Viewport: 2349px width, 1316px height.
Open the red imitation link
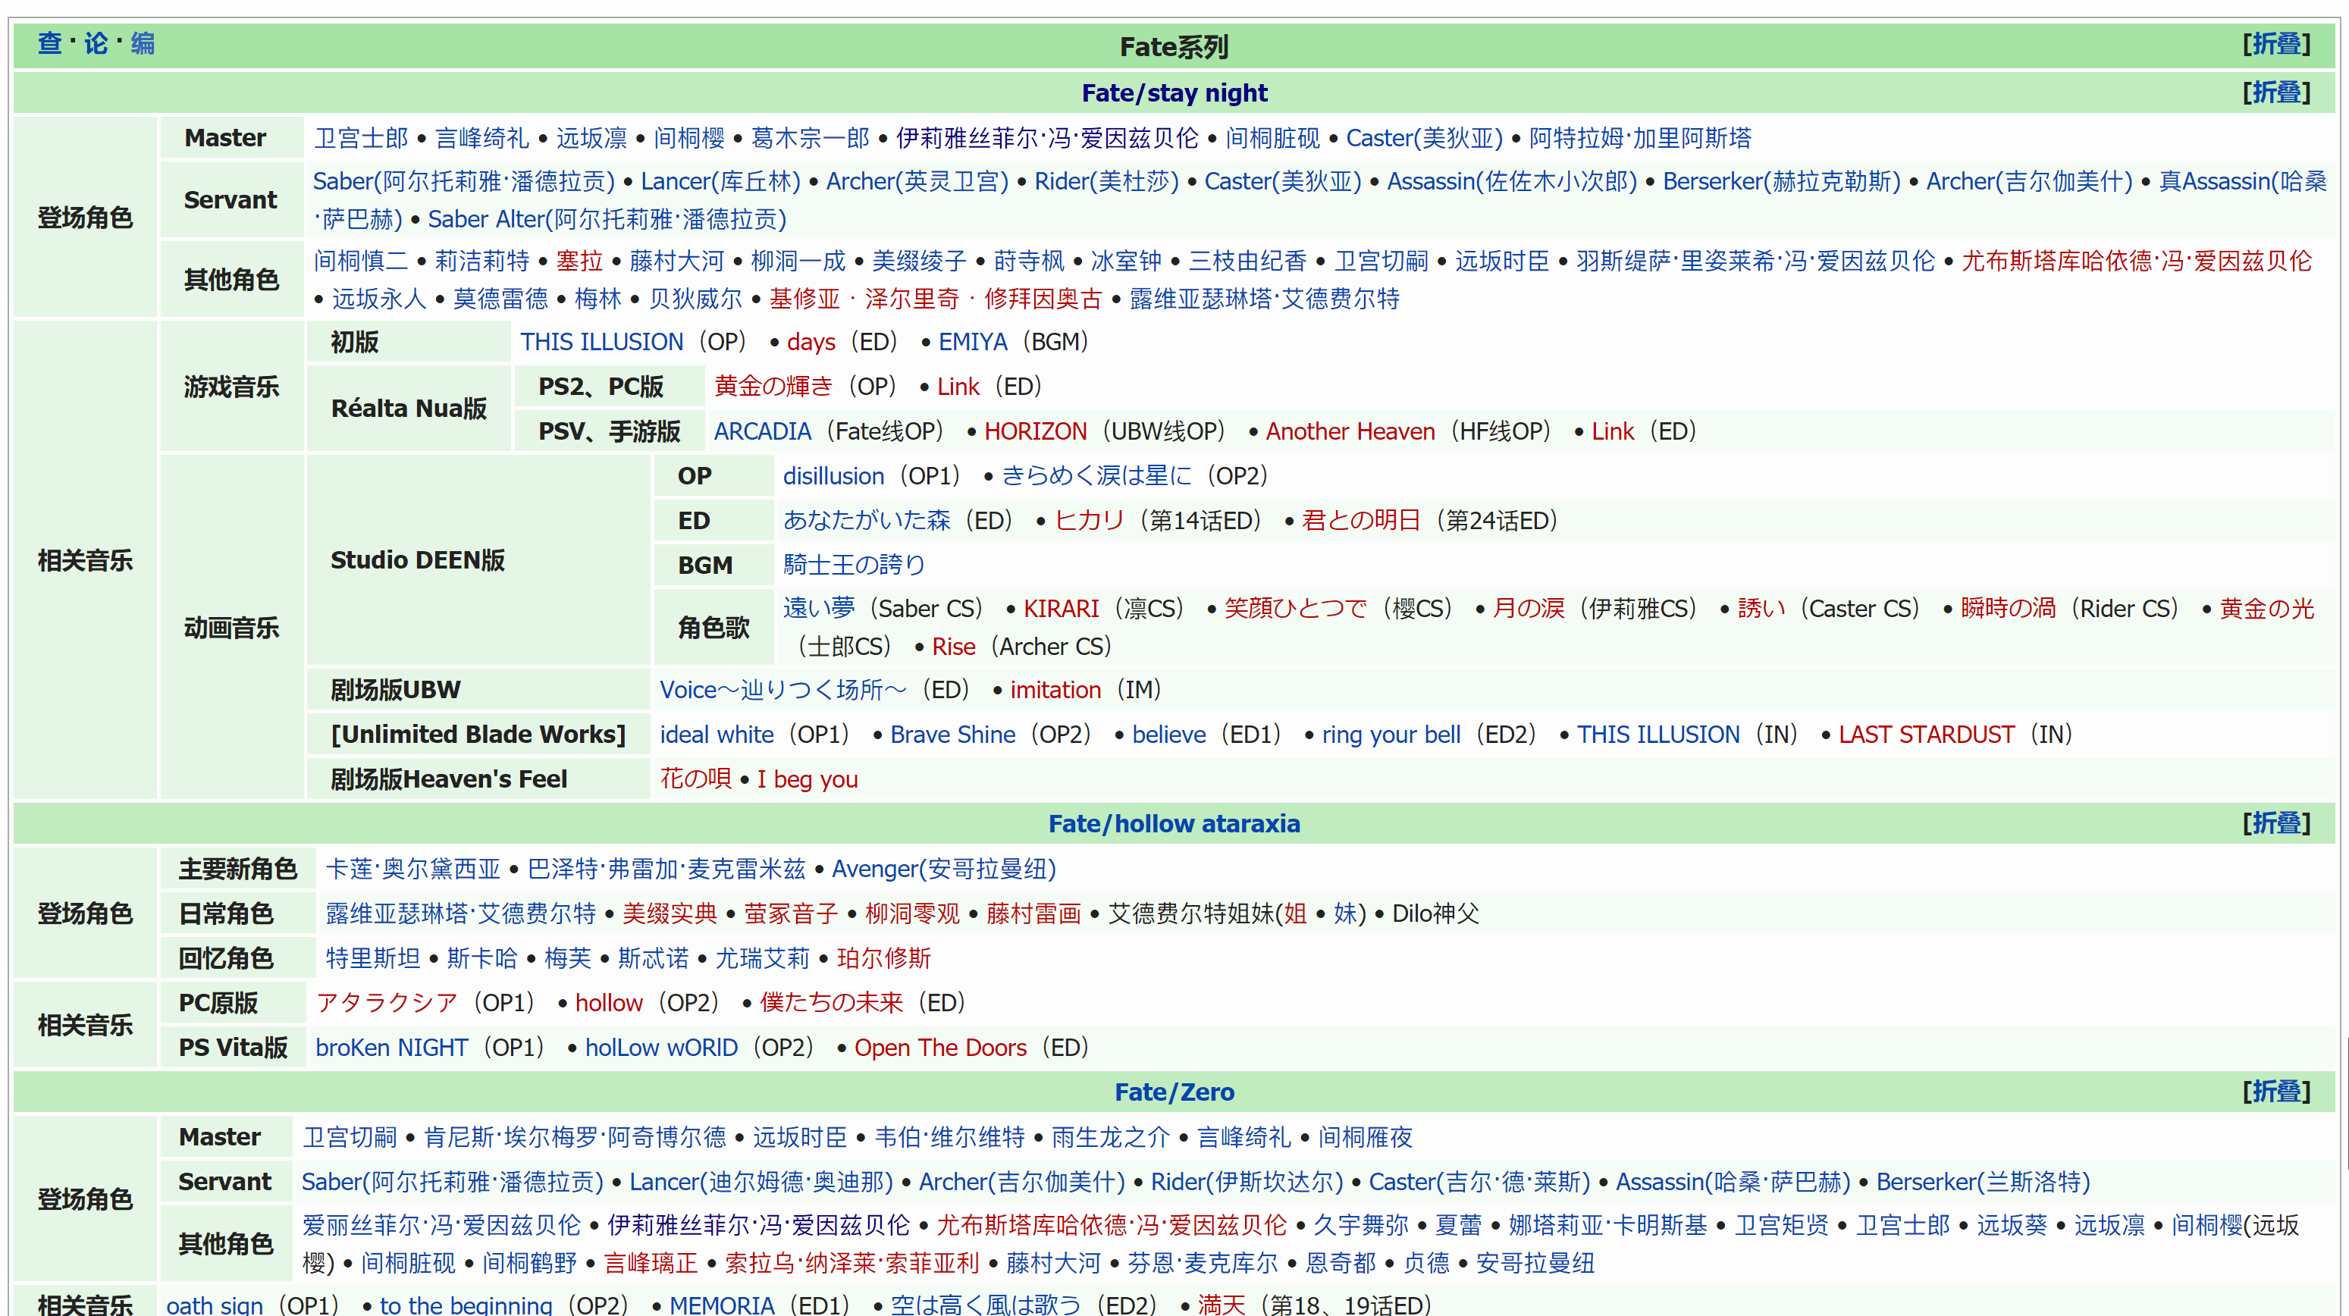tap(1055, 691)
